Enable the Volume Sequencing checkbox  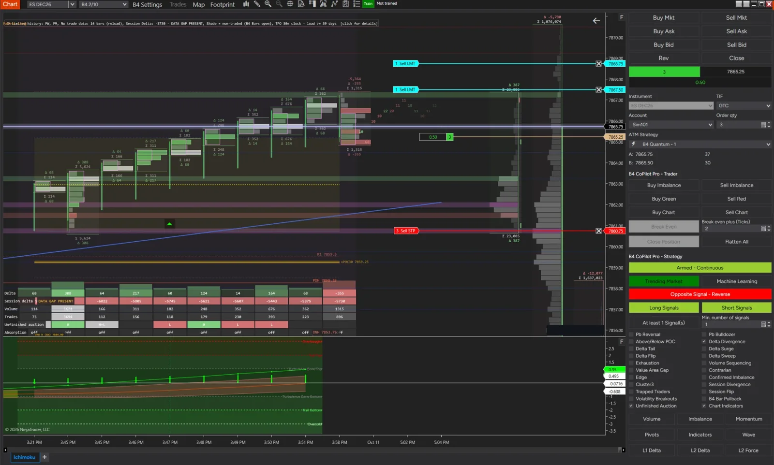[x=704, y=363]
